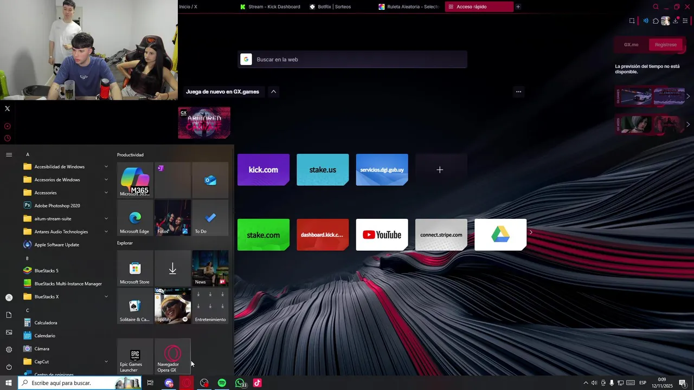
Task: Collapse the 'Juega de nuevo en GX.games' section
Action: [x=274, y=92]
